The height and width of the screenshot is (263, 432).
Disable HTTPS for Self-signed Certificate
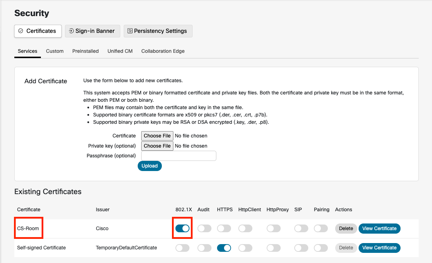[224, 248]
